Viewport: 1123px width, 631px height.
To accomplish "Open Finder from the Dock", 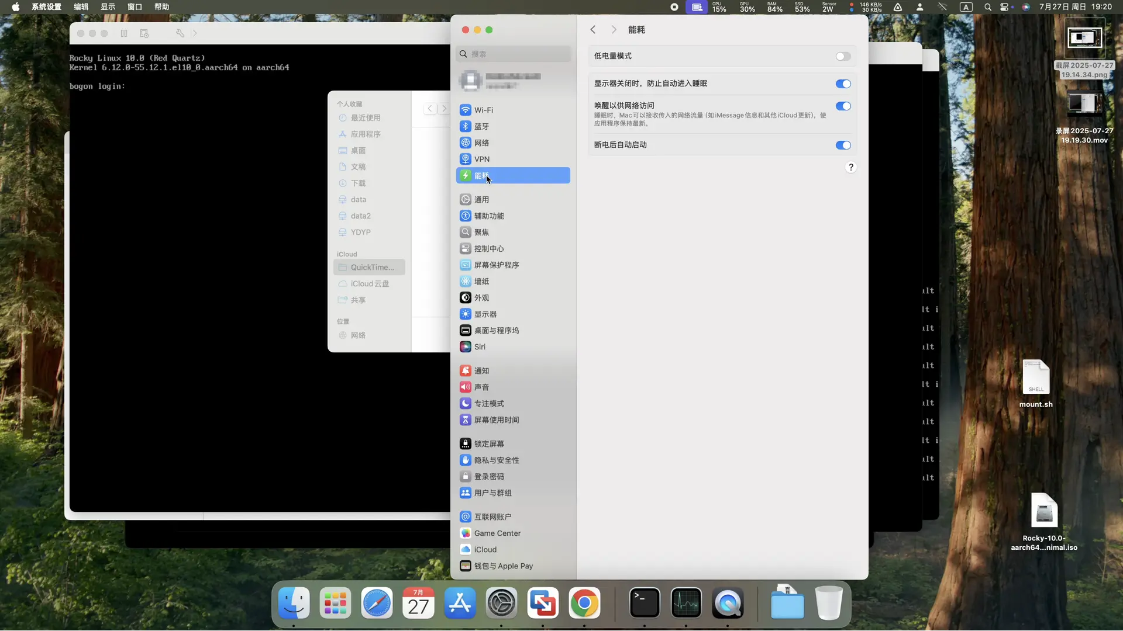I will point(294,603).
